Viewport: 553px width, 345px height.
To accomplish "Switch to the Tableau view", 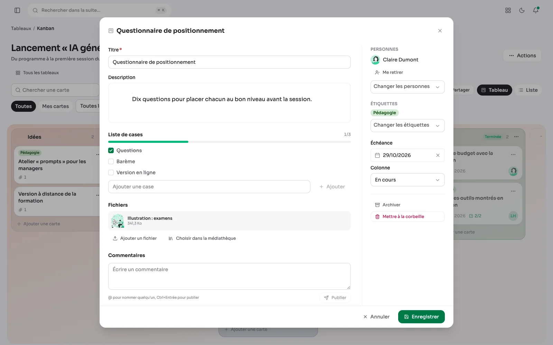I will tap(495, 90).
